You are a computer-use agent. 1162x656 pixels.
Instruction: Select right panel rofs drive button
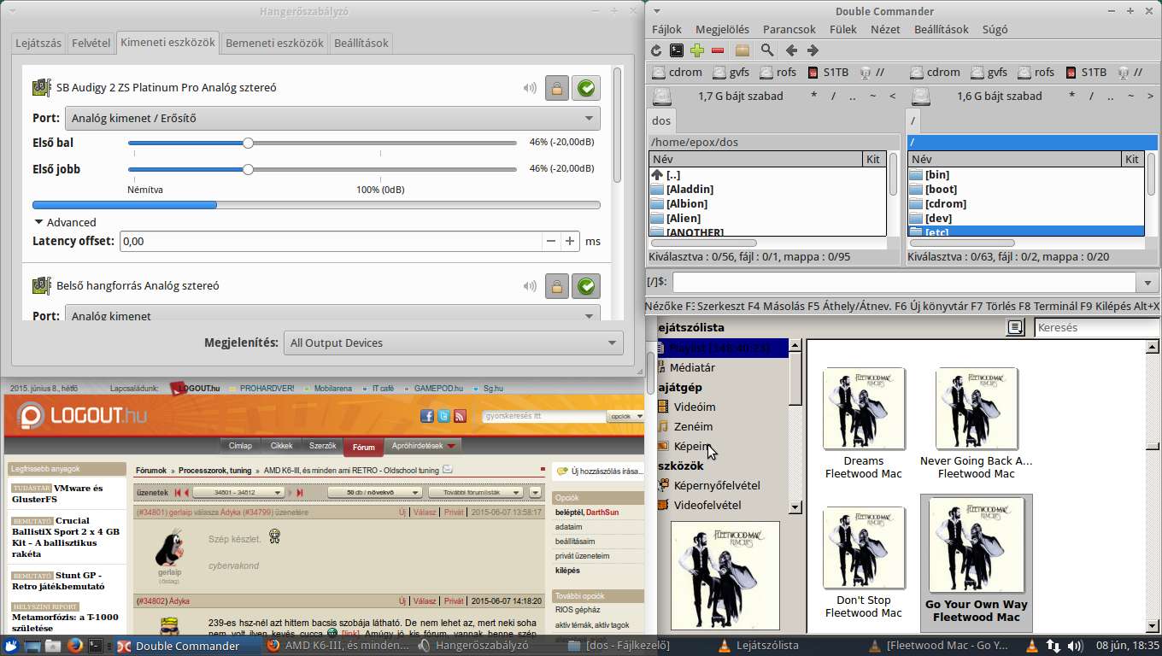click(1035, 73)
